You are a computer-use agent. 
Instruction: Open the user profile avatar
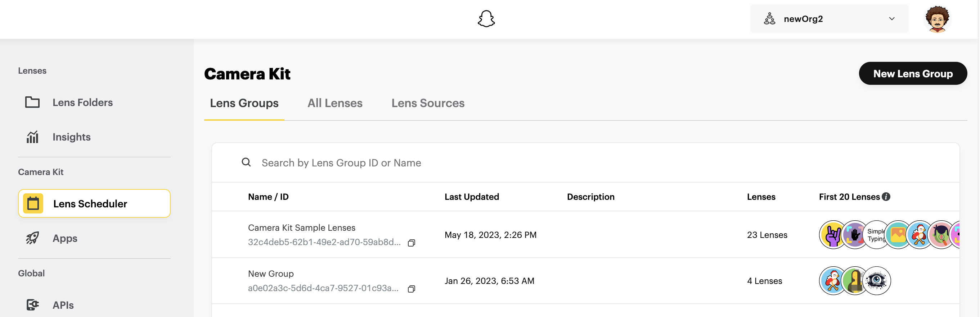coord(937,19)
